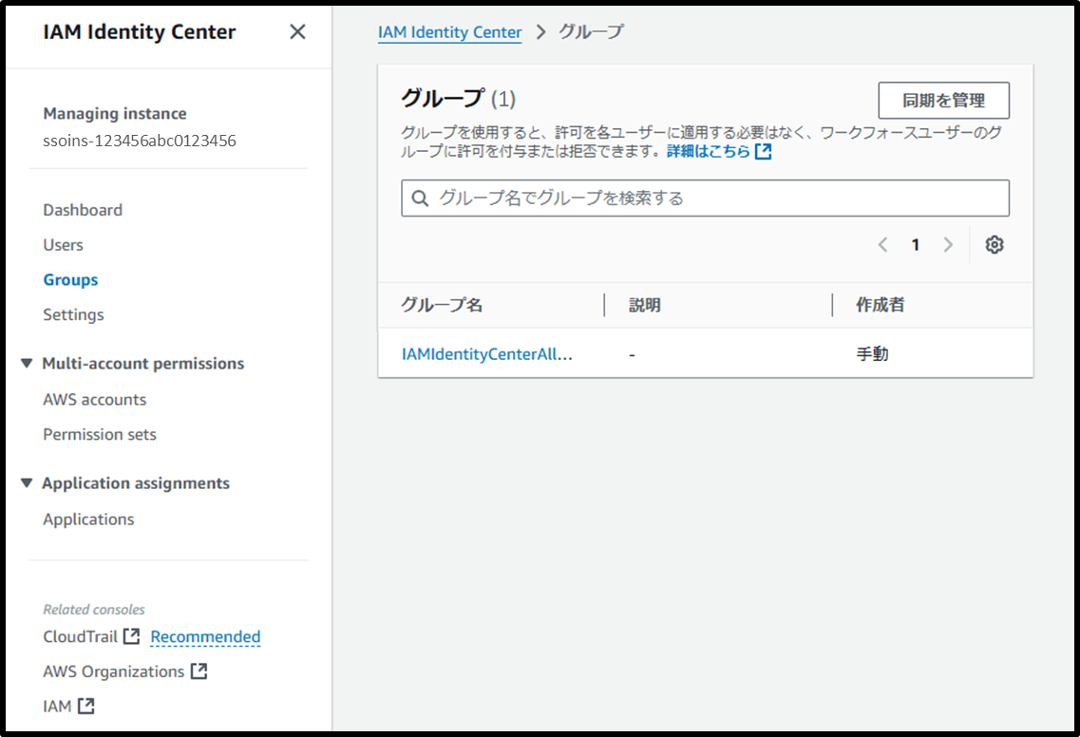This screenshot has height=737, width=1080.
Task: Collapse Application assignments section
Action: [x=27, y=482]
